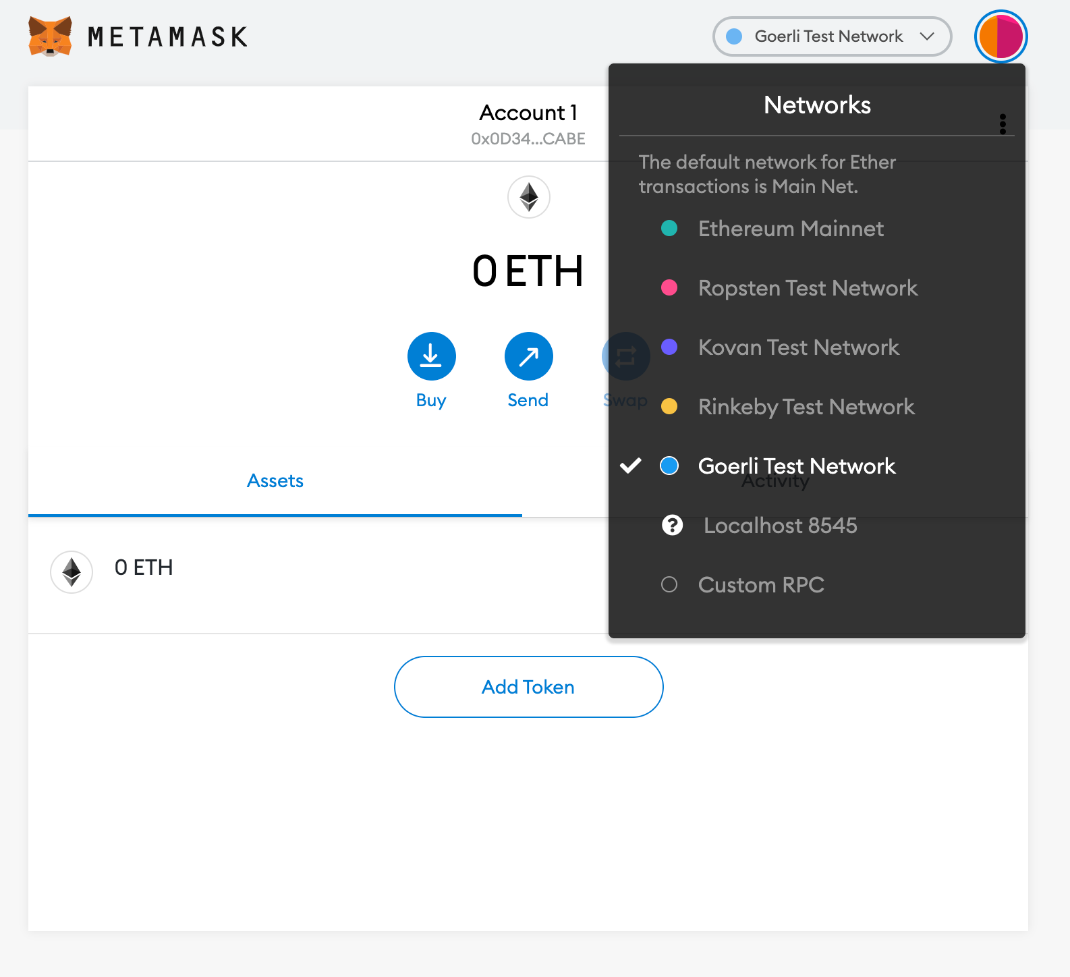Click the Ethereum icon in the asset row

click(72, 572)
